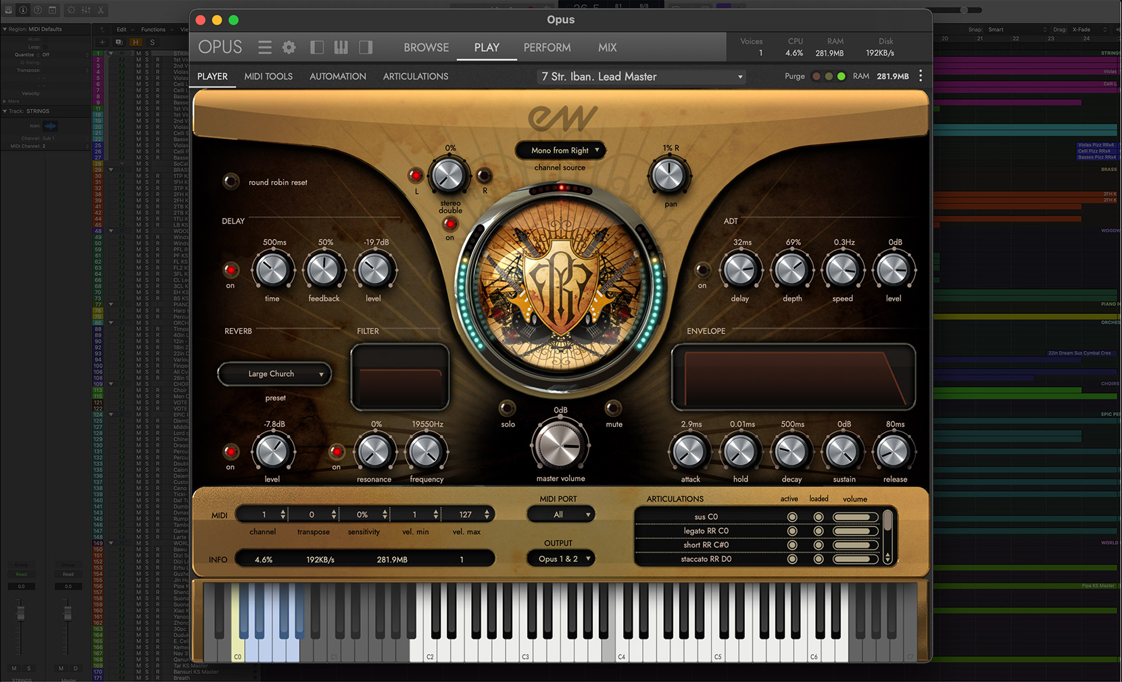This screenshot has height=682, width=1122.
Task: Open the MIDI TOOLS tab
Action: click(268, 76)
